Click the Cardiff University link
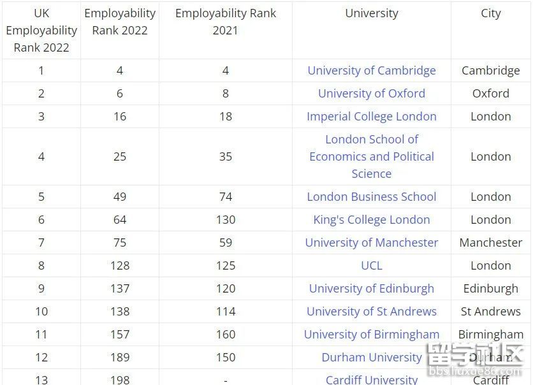The height and width of the screenshot is (385, 533). coord(372,379)
